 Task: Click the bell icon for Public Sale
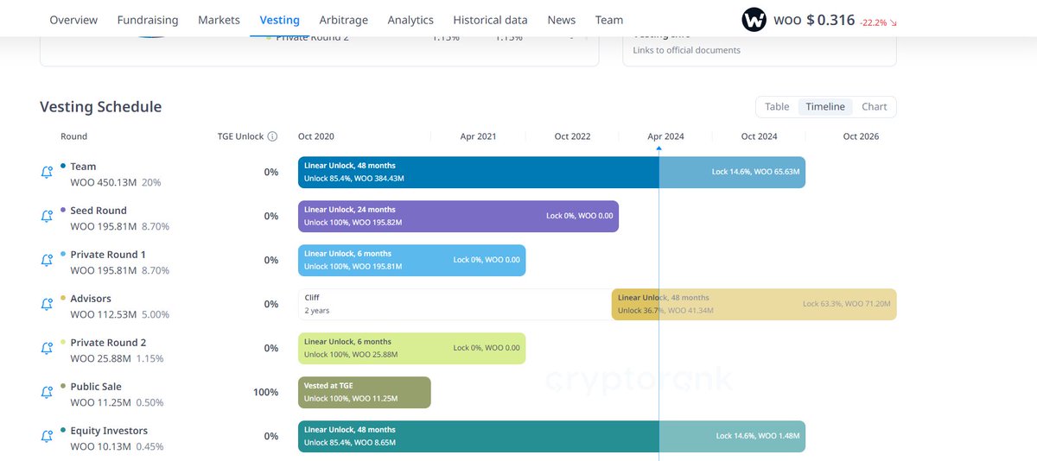[47, 393]
